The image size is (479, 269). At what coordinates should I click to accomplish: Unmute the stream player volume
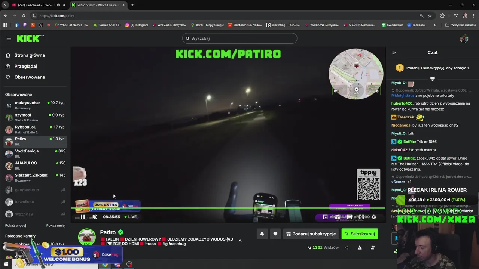click(95, 217)
